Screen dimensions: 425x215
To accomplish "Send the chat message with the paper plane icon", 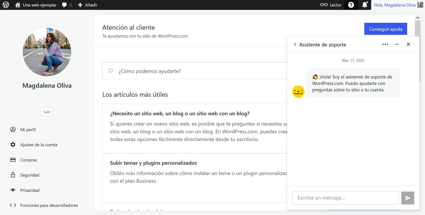I will [408, 198].
